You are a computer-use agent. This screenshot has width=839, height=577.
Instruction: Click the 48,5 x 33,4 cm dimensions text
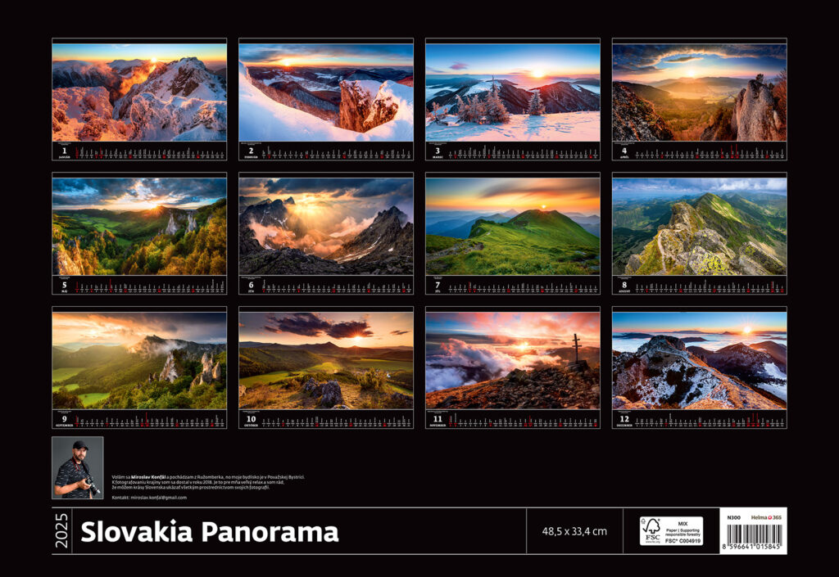[x=574, y=531]
